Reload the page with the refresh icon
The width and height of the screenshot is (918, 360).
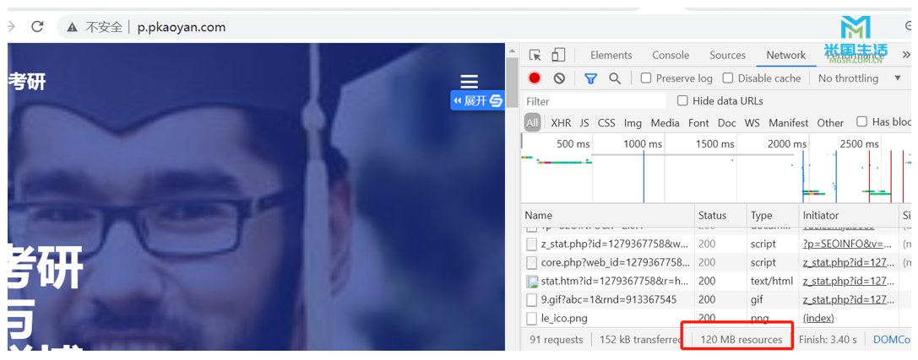click(x=37, y=26)
